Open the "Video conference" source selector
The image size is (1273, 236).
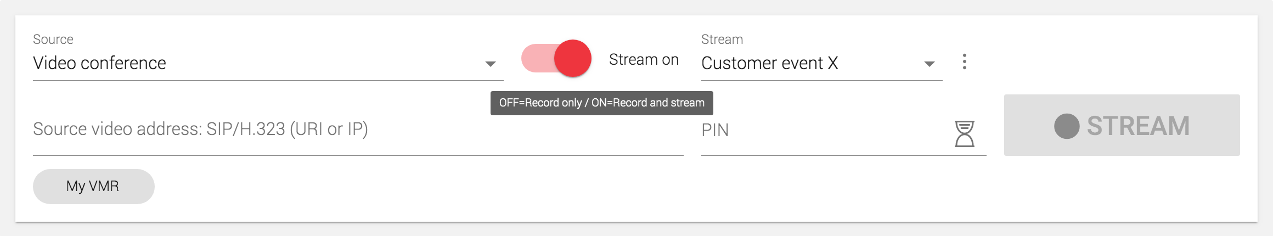pyautogui.click(x=99, y=63)
